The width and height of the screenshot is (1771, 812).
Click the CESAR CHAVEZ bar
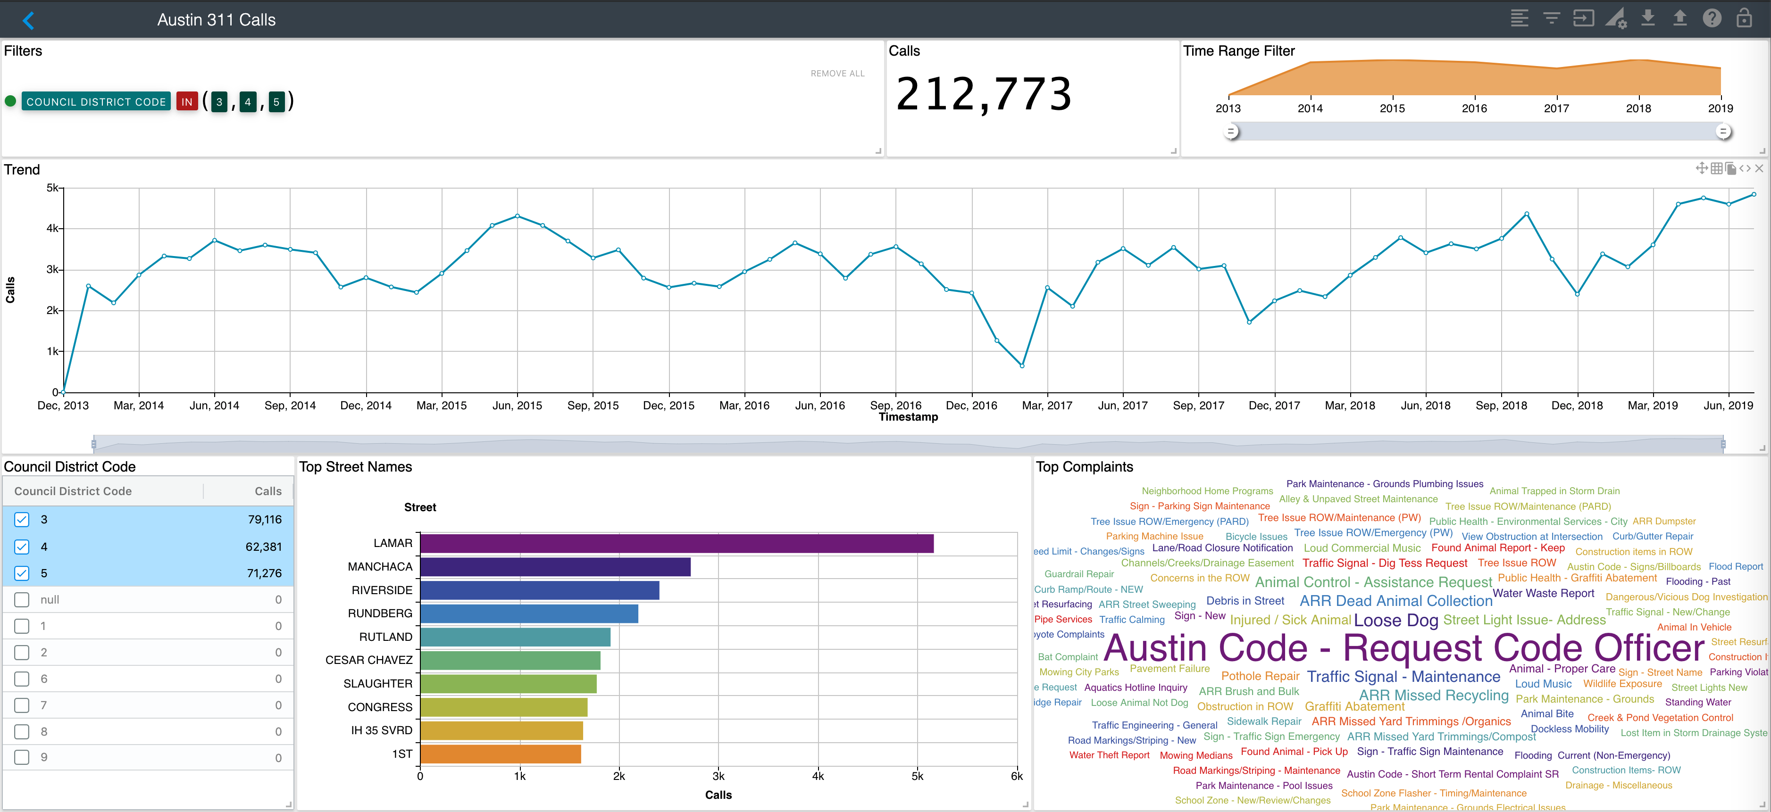coord(510,660)
